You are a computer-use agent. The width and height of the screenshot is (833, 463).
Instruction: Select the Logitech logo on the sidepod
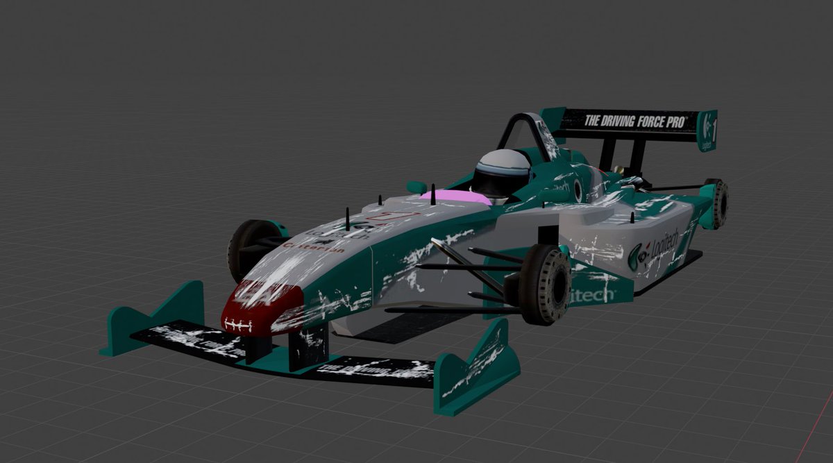pyautogui.click(x=653, y=251)
